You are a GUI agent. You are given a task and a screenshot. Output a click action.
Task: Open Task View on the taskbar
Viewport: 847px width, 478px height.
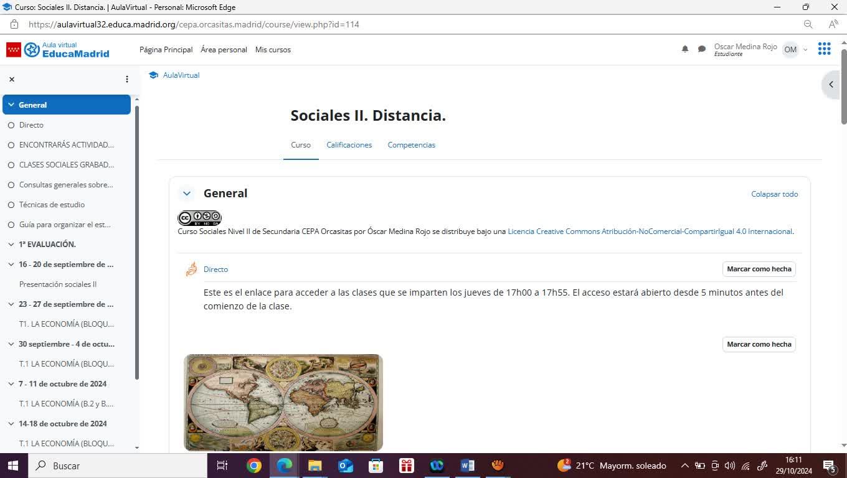pos(222,466)
